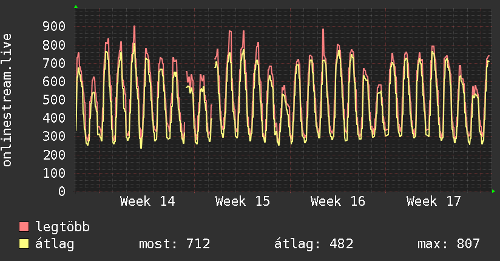Click the 'Week 14' x-axis label
This screenshot has width=500, height=261.
point(147,202)
